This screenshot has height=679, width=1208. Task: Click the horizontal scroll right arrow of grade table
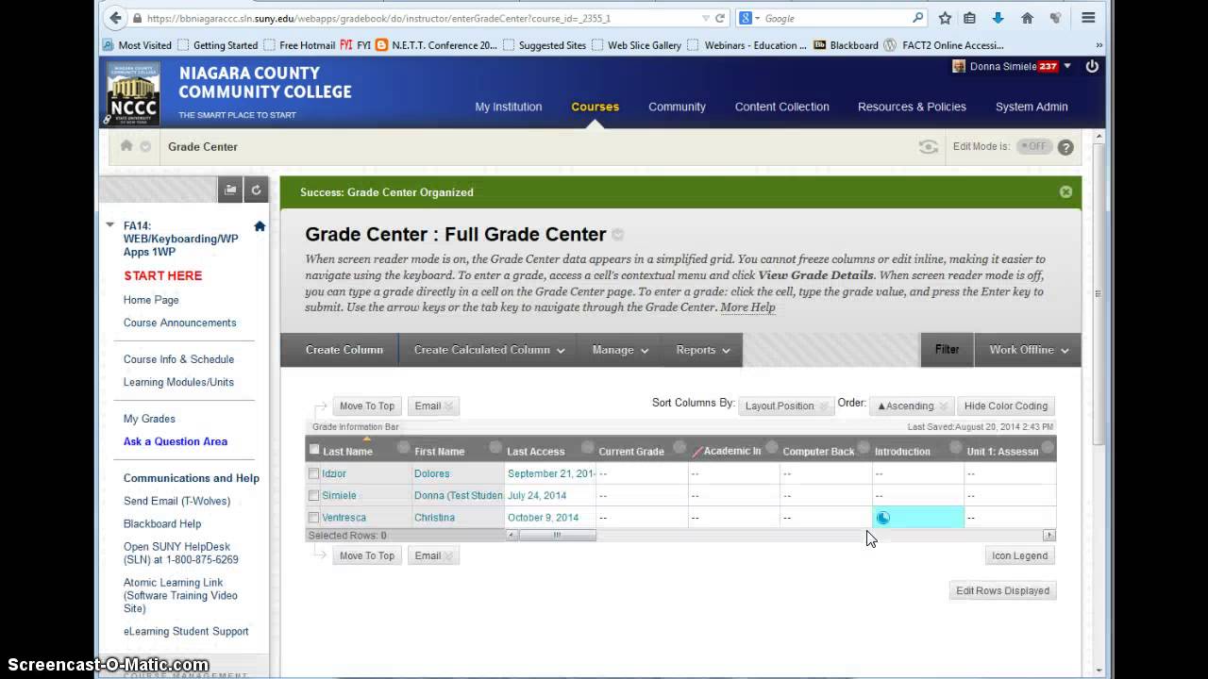(1049, 535)
